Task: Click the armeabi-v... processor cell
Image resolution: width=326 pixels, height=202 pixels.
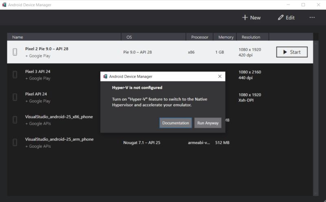Action: point(199,143)
